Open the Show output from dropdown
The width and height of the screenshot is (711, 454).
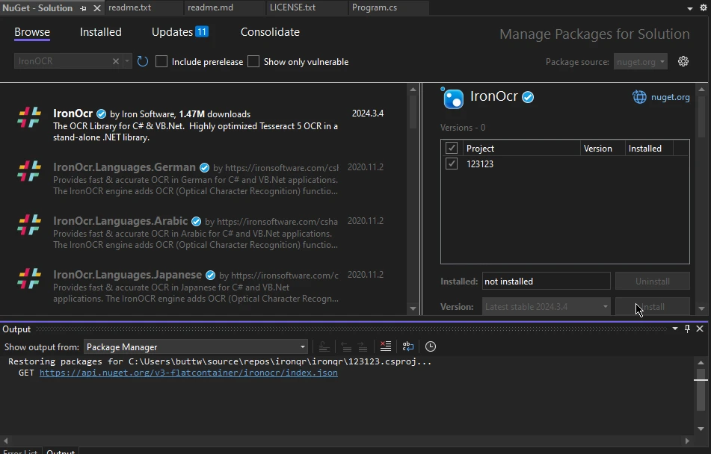tap(195, 346)
